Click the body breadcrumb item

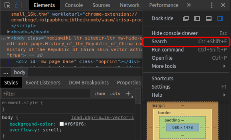pos(20,73)
